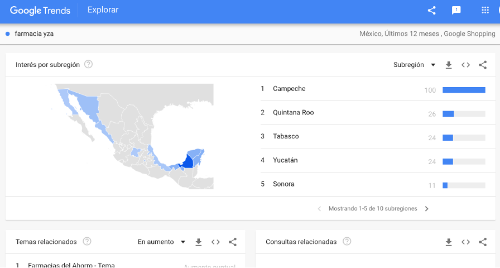Click the dark blue Campeche region on the map
The width and height of the screenshot is (500, 268).
(189, 162)
